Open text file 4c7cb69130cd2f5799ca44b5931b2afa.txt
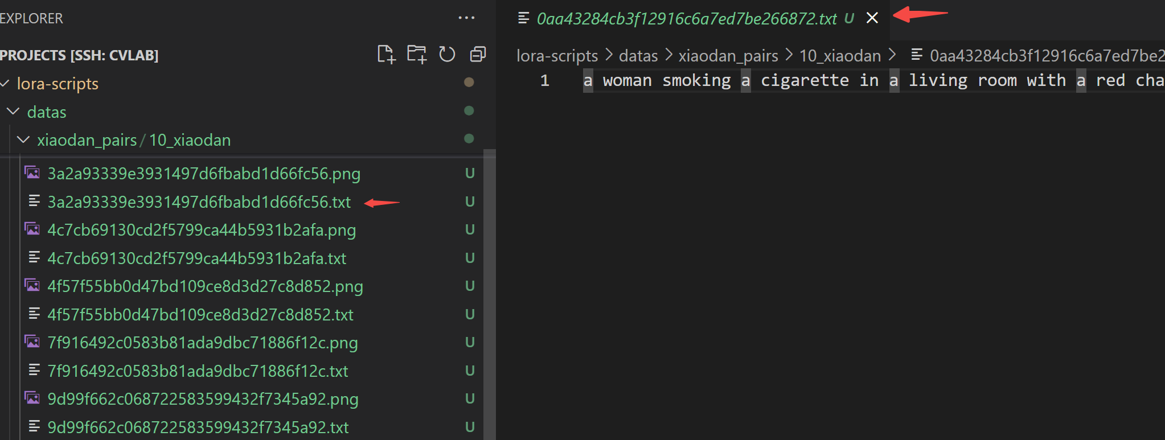The width and height of the screenshot is (1165, 440). tap(196, 258)
